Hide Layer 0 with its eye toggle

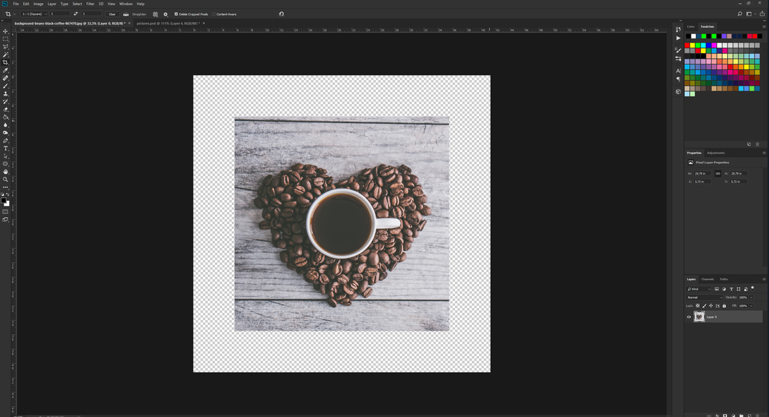(688, 316)
